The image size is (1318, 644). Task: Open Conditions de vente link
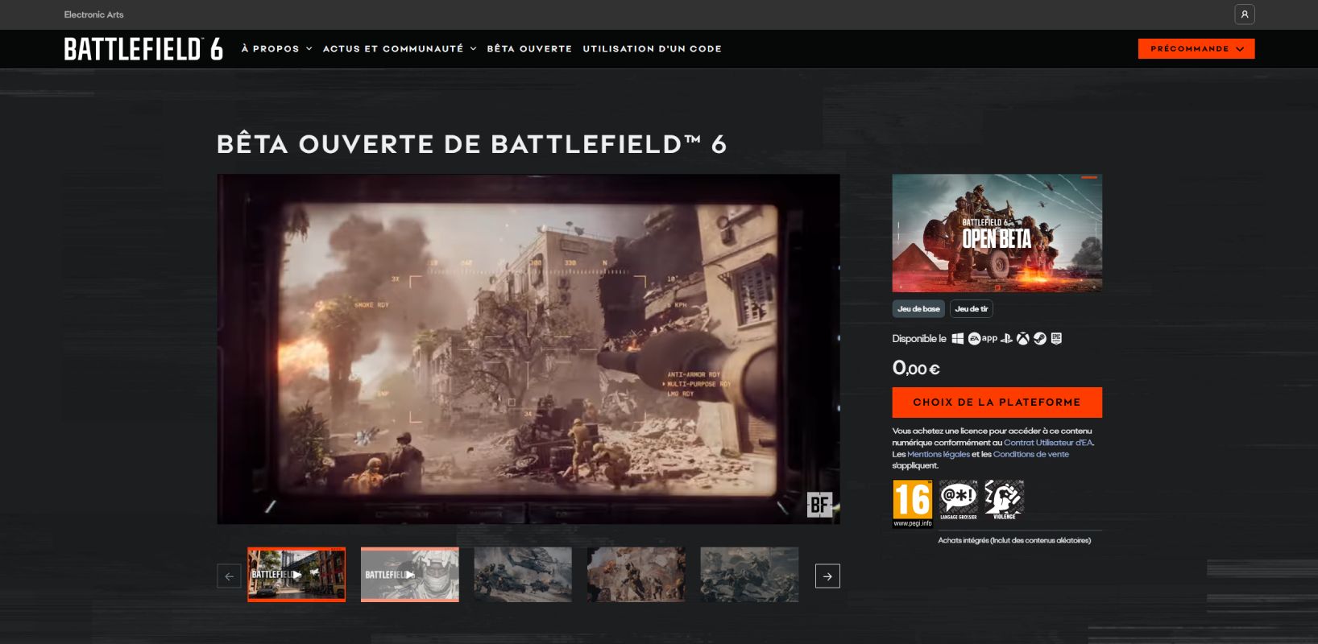click(x=1031, y=454)
